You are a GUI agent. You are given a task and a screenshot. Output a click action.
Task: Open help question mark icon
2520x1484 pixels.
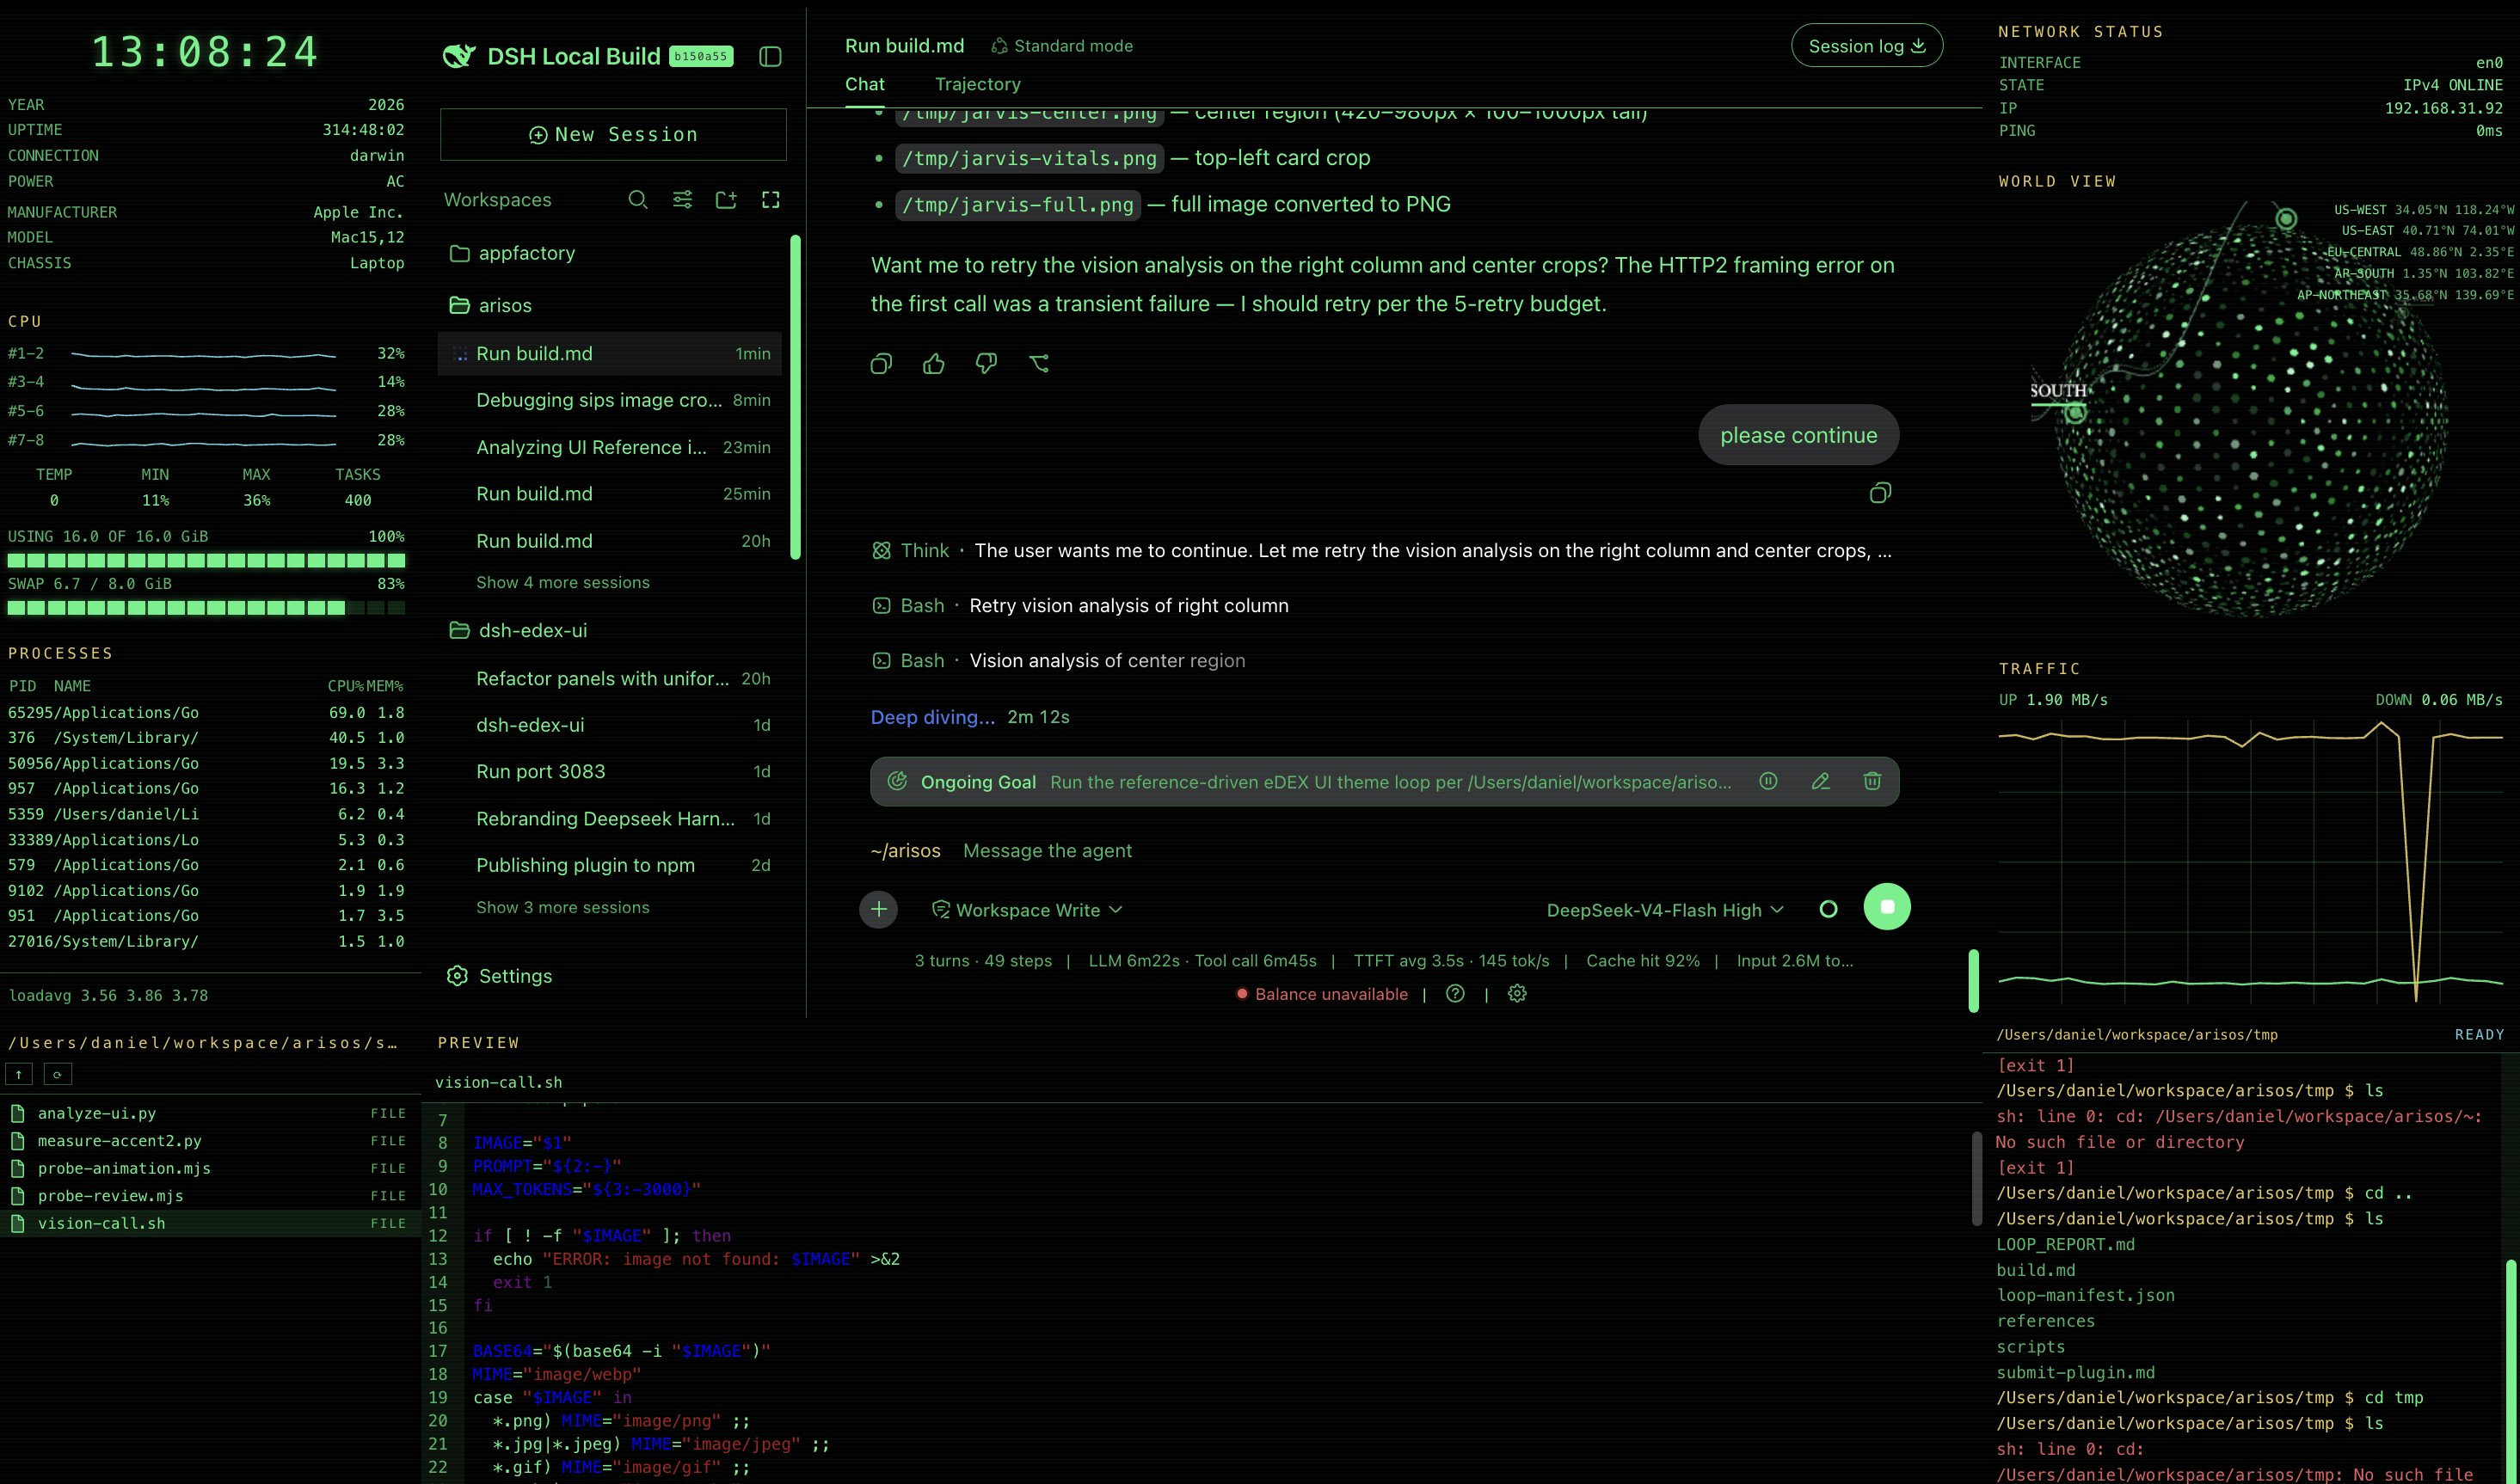coord(1455,993)
